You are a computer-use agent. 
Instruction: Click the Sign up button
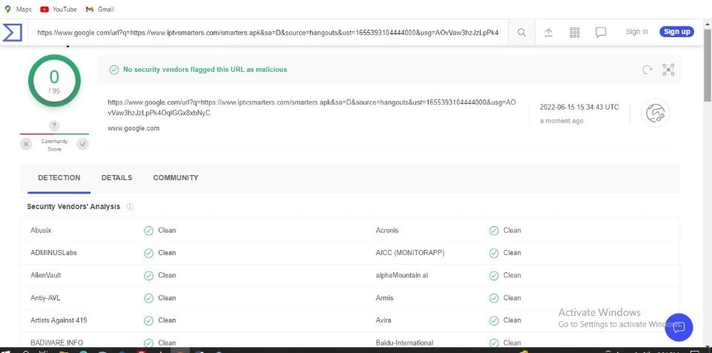click(676, 32)
